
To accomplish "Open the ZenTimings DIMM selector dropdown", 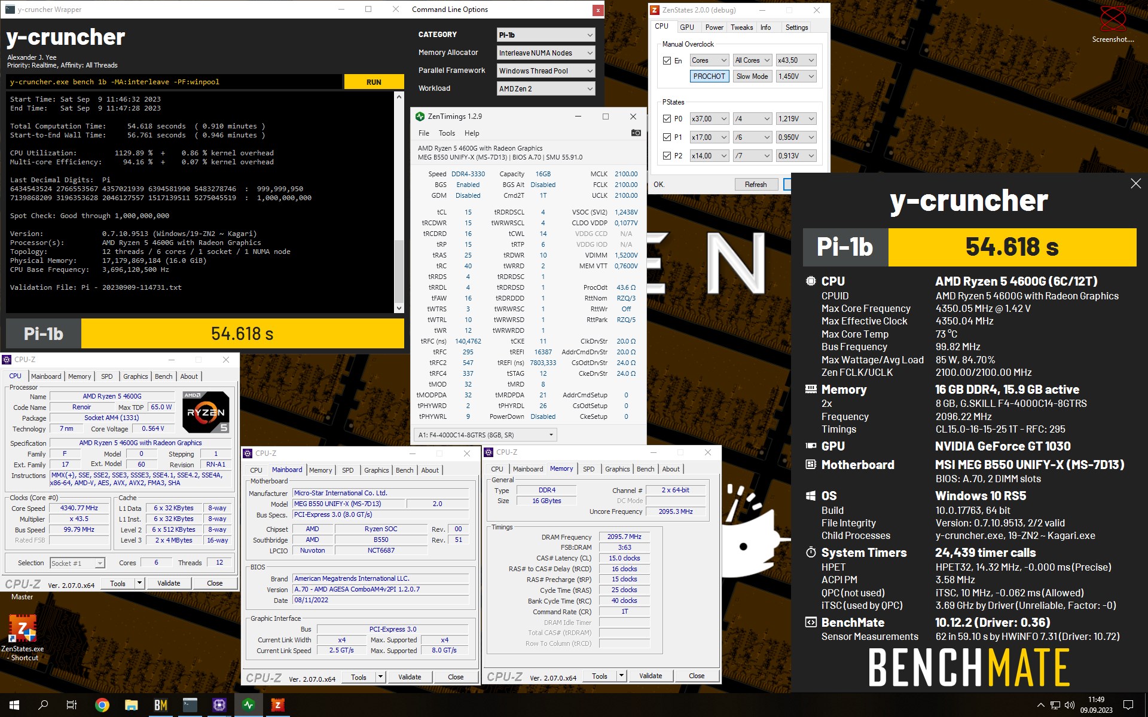I will point(486,434).
